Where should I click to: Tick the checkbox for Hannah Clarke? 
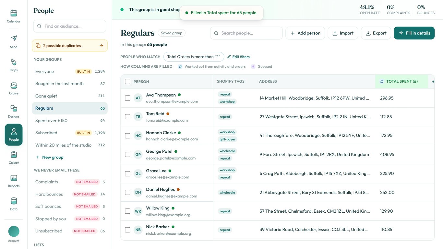[127, 136]
